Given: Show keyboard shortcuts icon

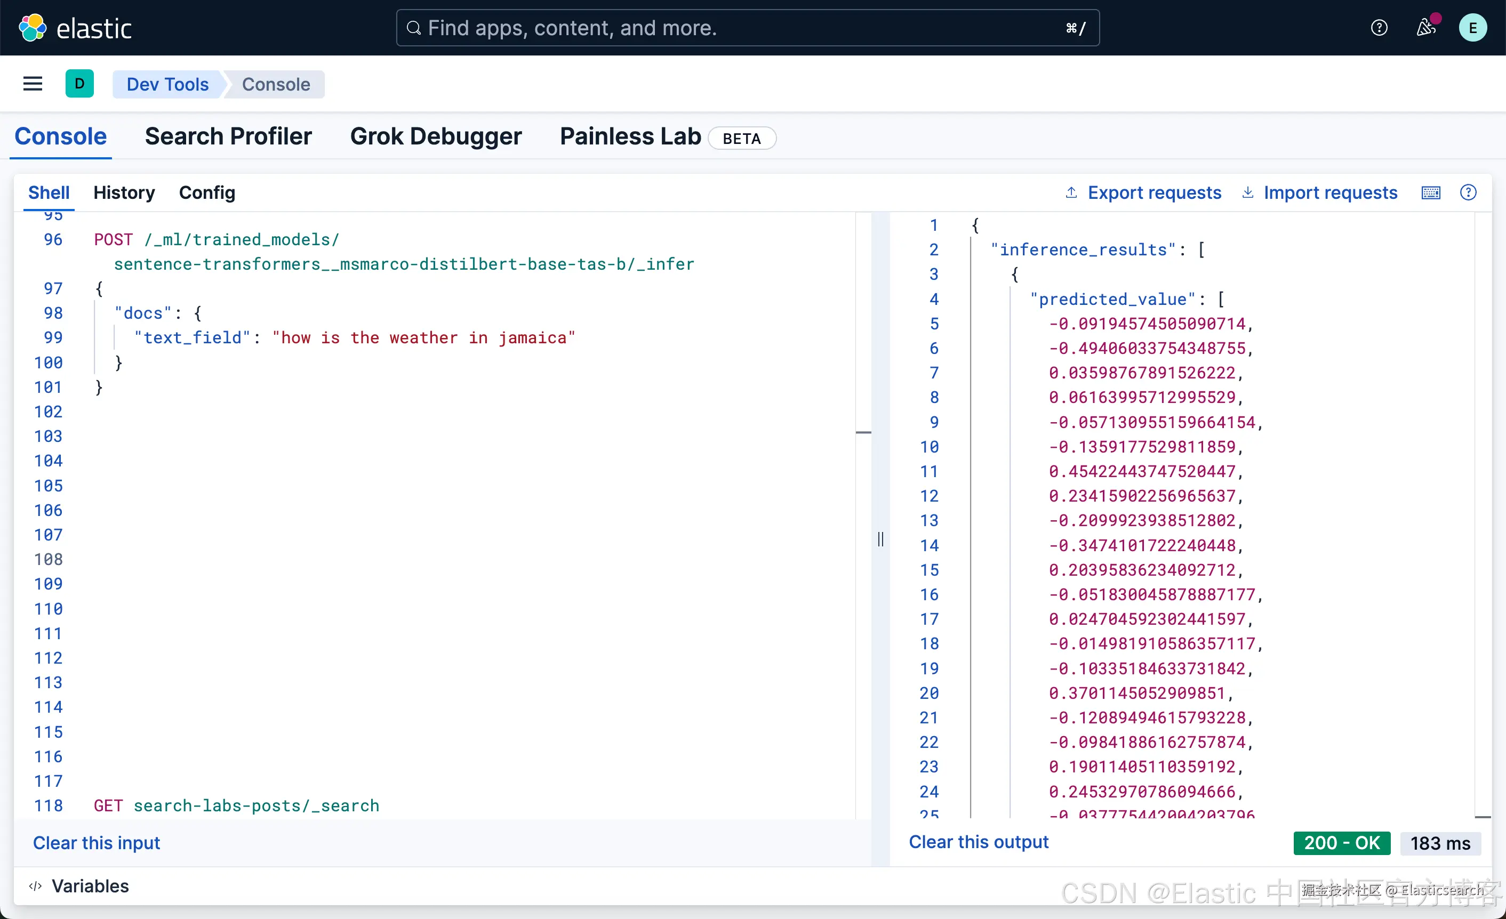Looking at the screenshot, I should pyautogui.click(x=1430, y=193).
